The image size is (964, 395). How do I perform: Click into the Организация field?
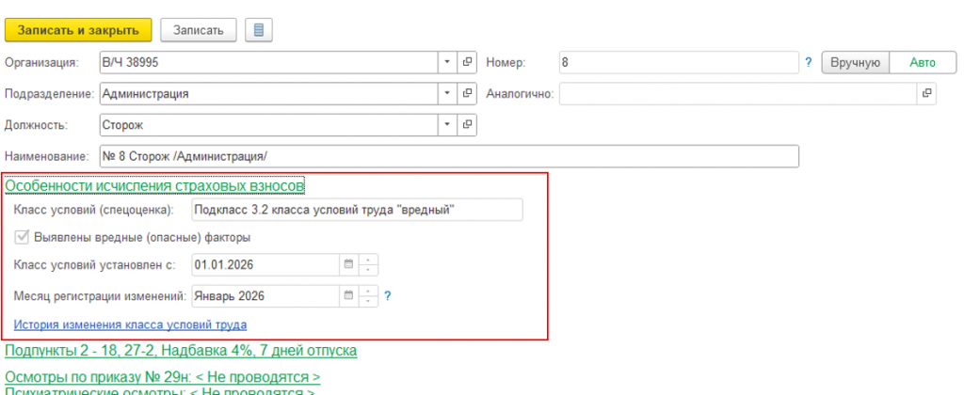coord(268,62)
